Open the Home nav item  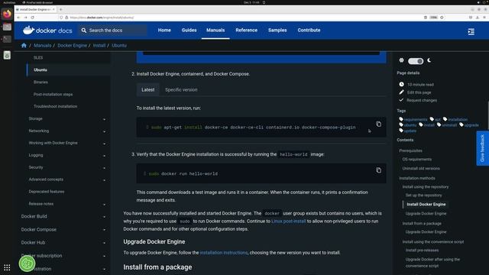pos(164,31)
